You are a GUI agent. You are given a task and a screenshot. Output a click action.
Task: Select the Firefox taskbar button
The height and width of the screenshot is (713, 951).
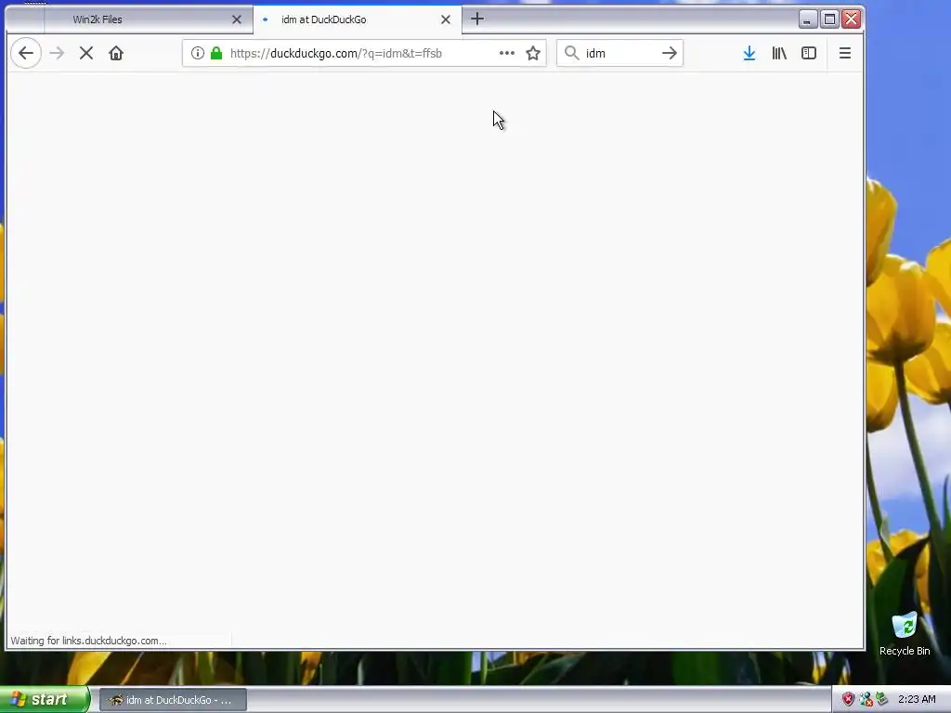pyautogui.click(x=173, y=700)
